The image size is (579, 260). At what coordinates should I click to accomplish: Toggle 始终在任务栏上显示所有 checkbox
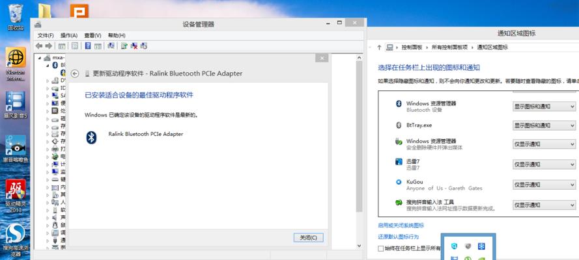[x=381, y=248]
